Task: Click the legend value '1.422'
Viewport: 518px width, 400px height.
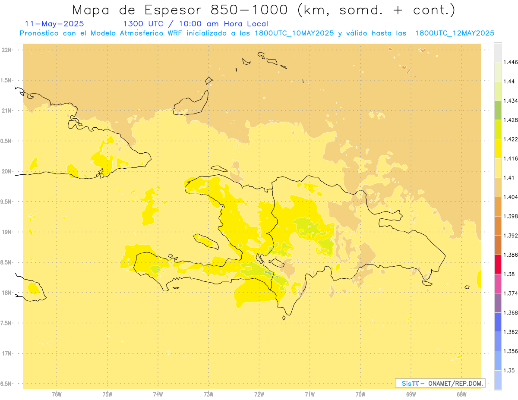Action: [510, 139]
